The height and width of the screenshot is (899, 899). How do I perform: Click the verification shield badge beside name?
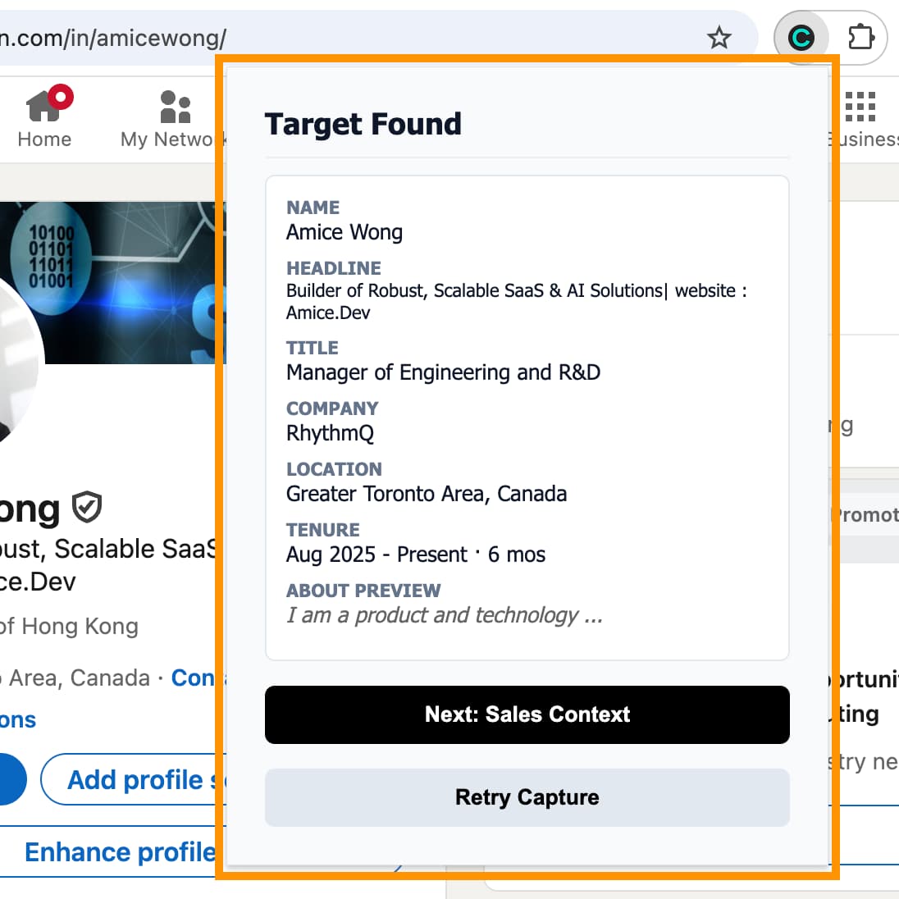[86, 508]
